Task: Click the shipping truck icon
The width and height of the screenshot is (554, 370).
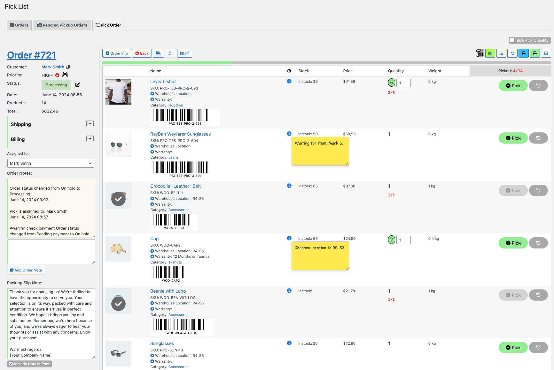Action: (x=158, y=53)
